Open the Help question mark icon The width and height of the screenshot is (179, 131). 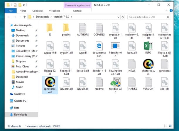point(171,11)
